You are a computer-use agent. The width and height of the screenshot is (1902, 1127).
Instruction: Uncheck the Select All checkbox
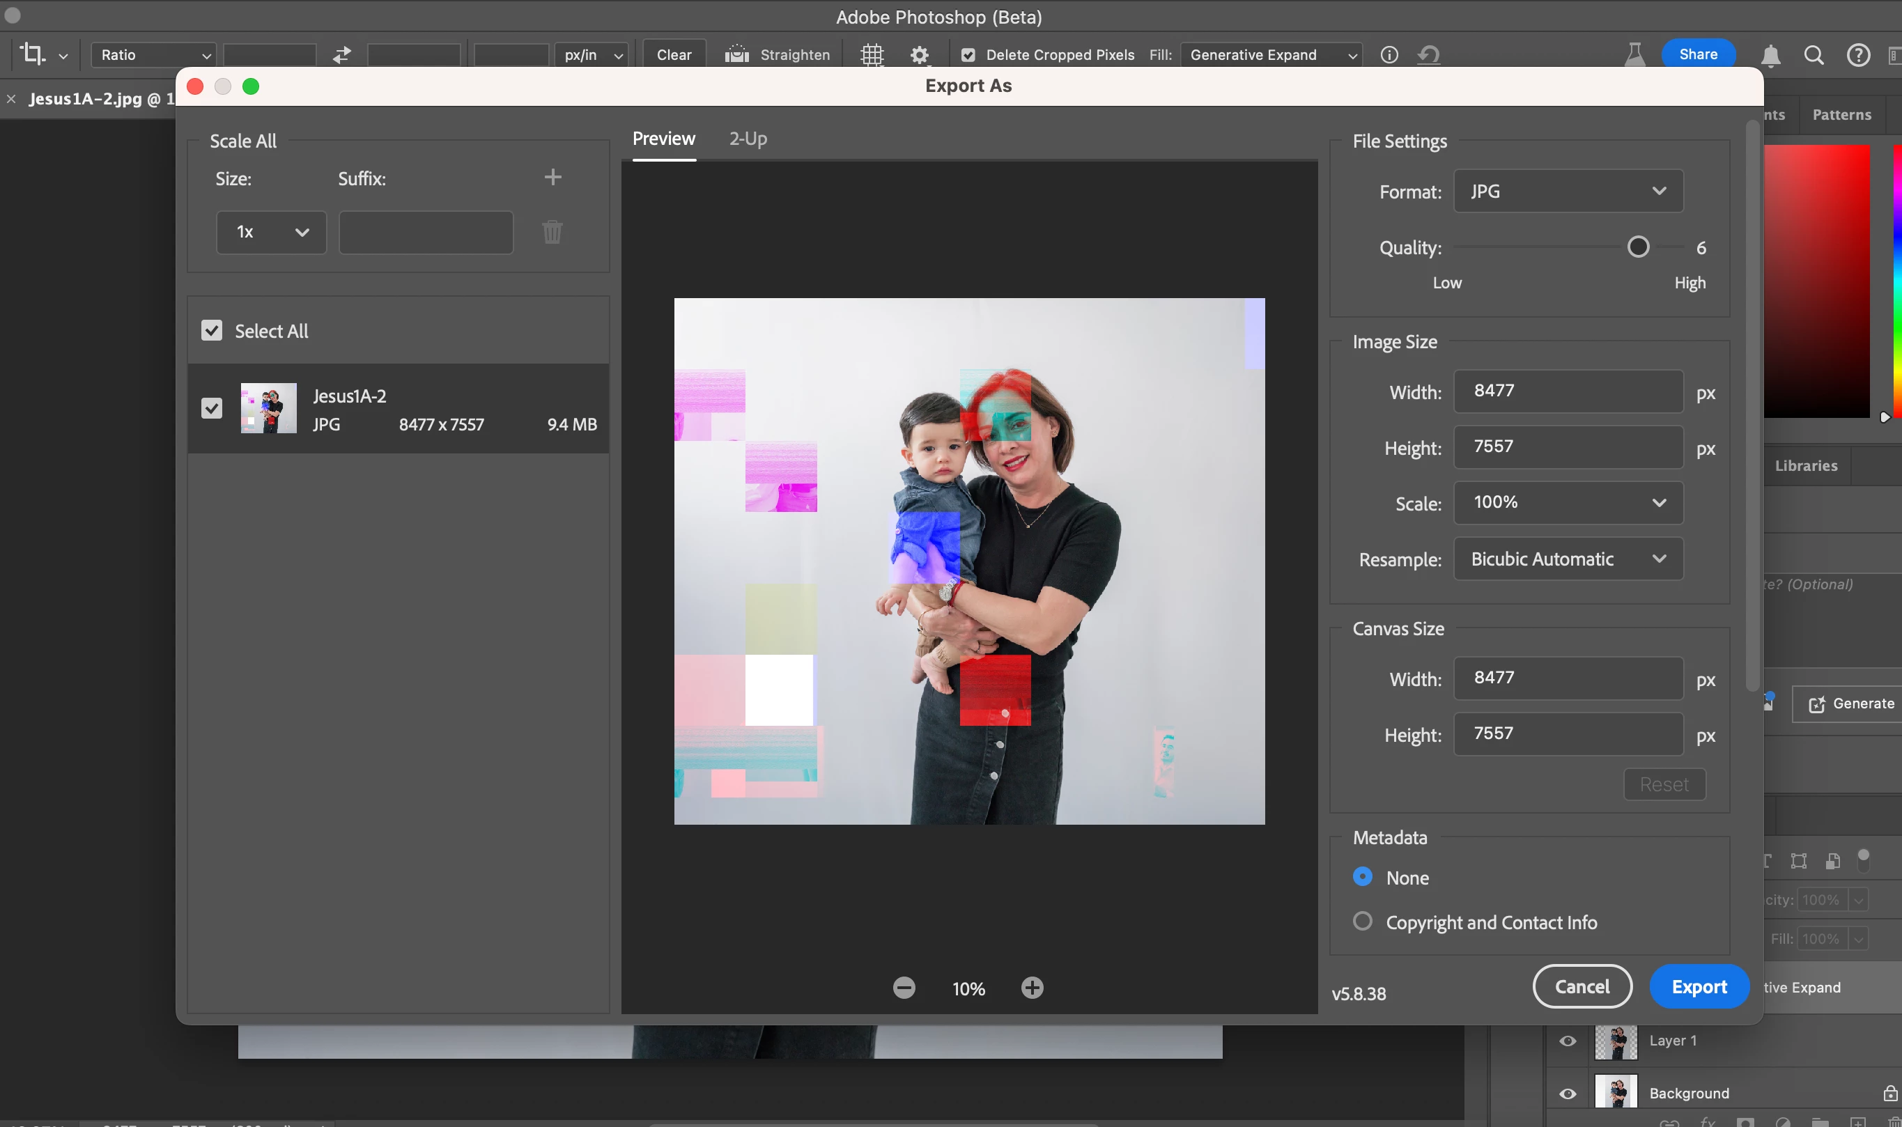point(212,330)
